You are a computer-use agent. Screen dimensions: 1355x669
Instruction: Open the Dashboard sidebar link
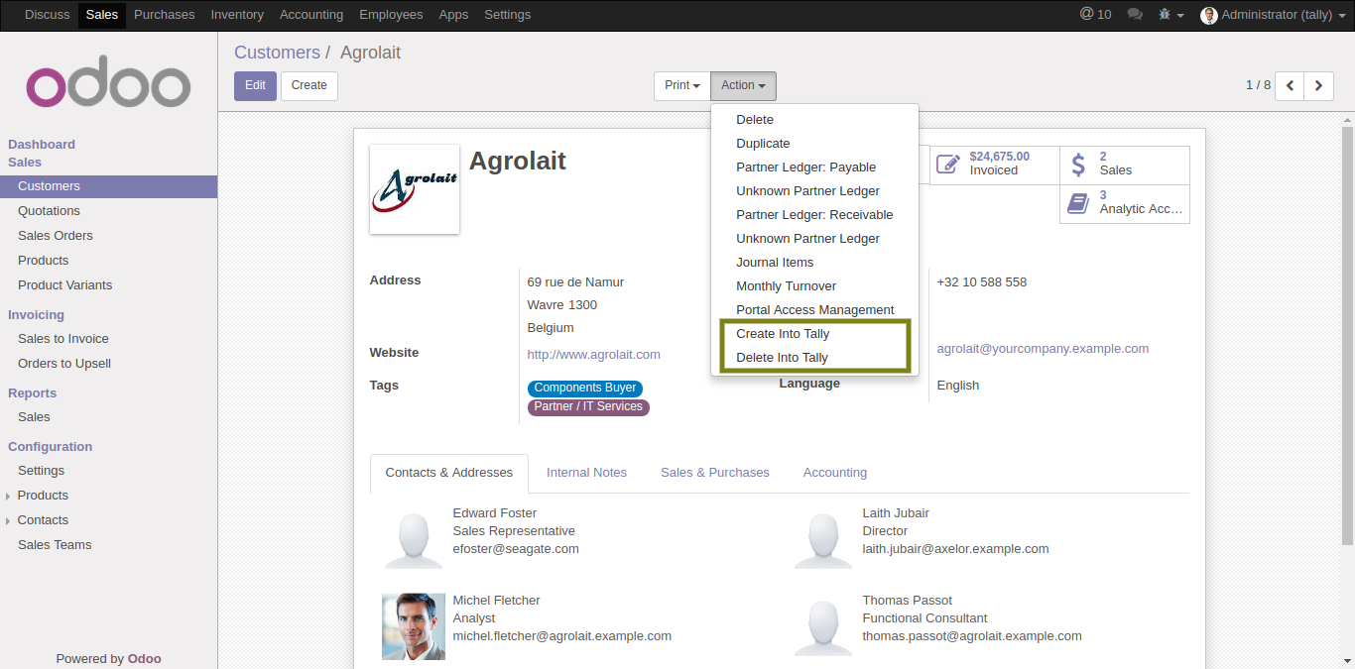point(42,145)
